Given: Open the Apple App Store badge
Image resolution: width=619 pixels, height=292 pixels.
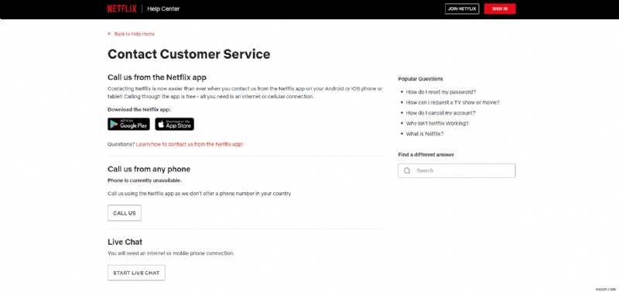Looking at the screenshot, I should point(175,124).
